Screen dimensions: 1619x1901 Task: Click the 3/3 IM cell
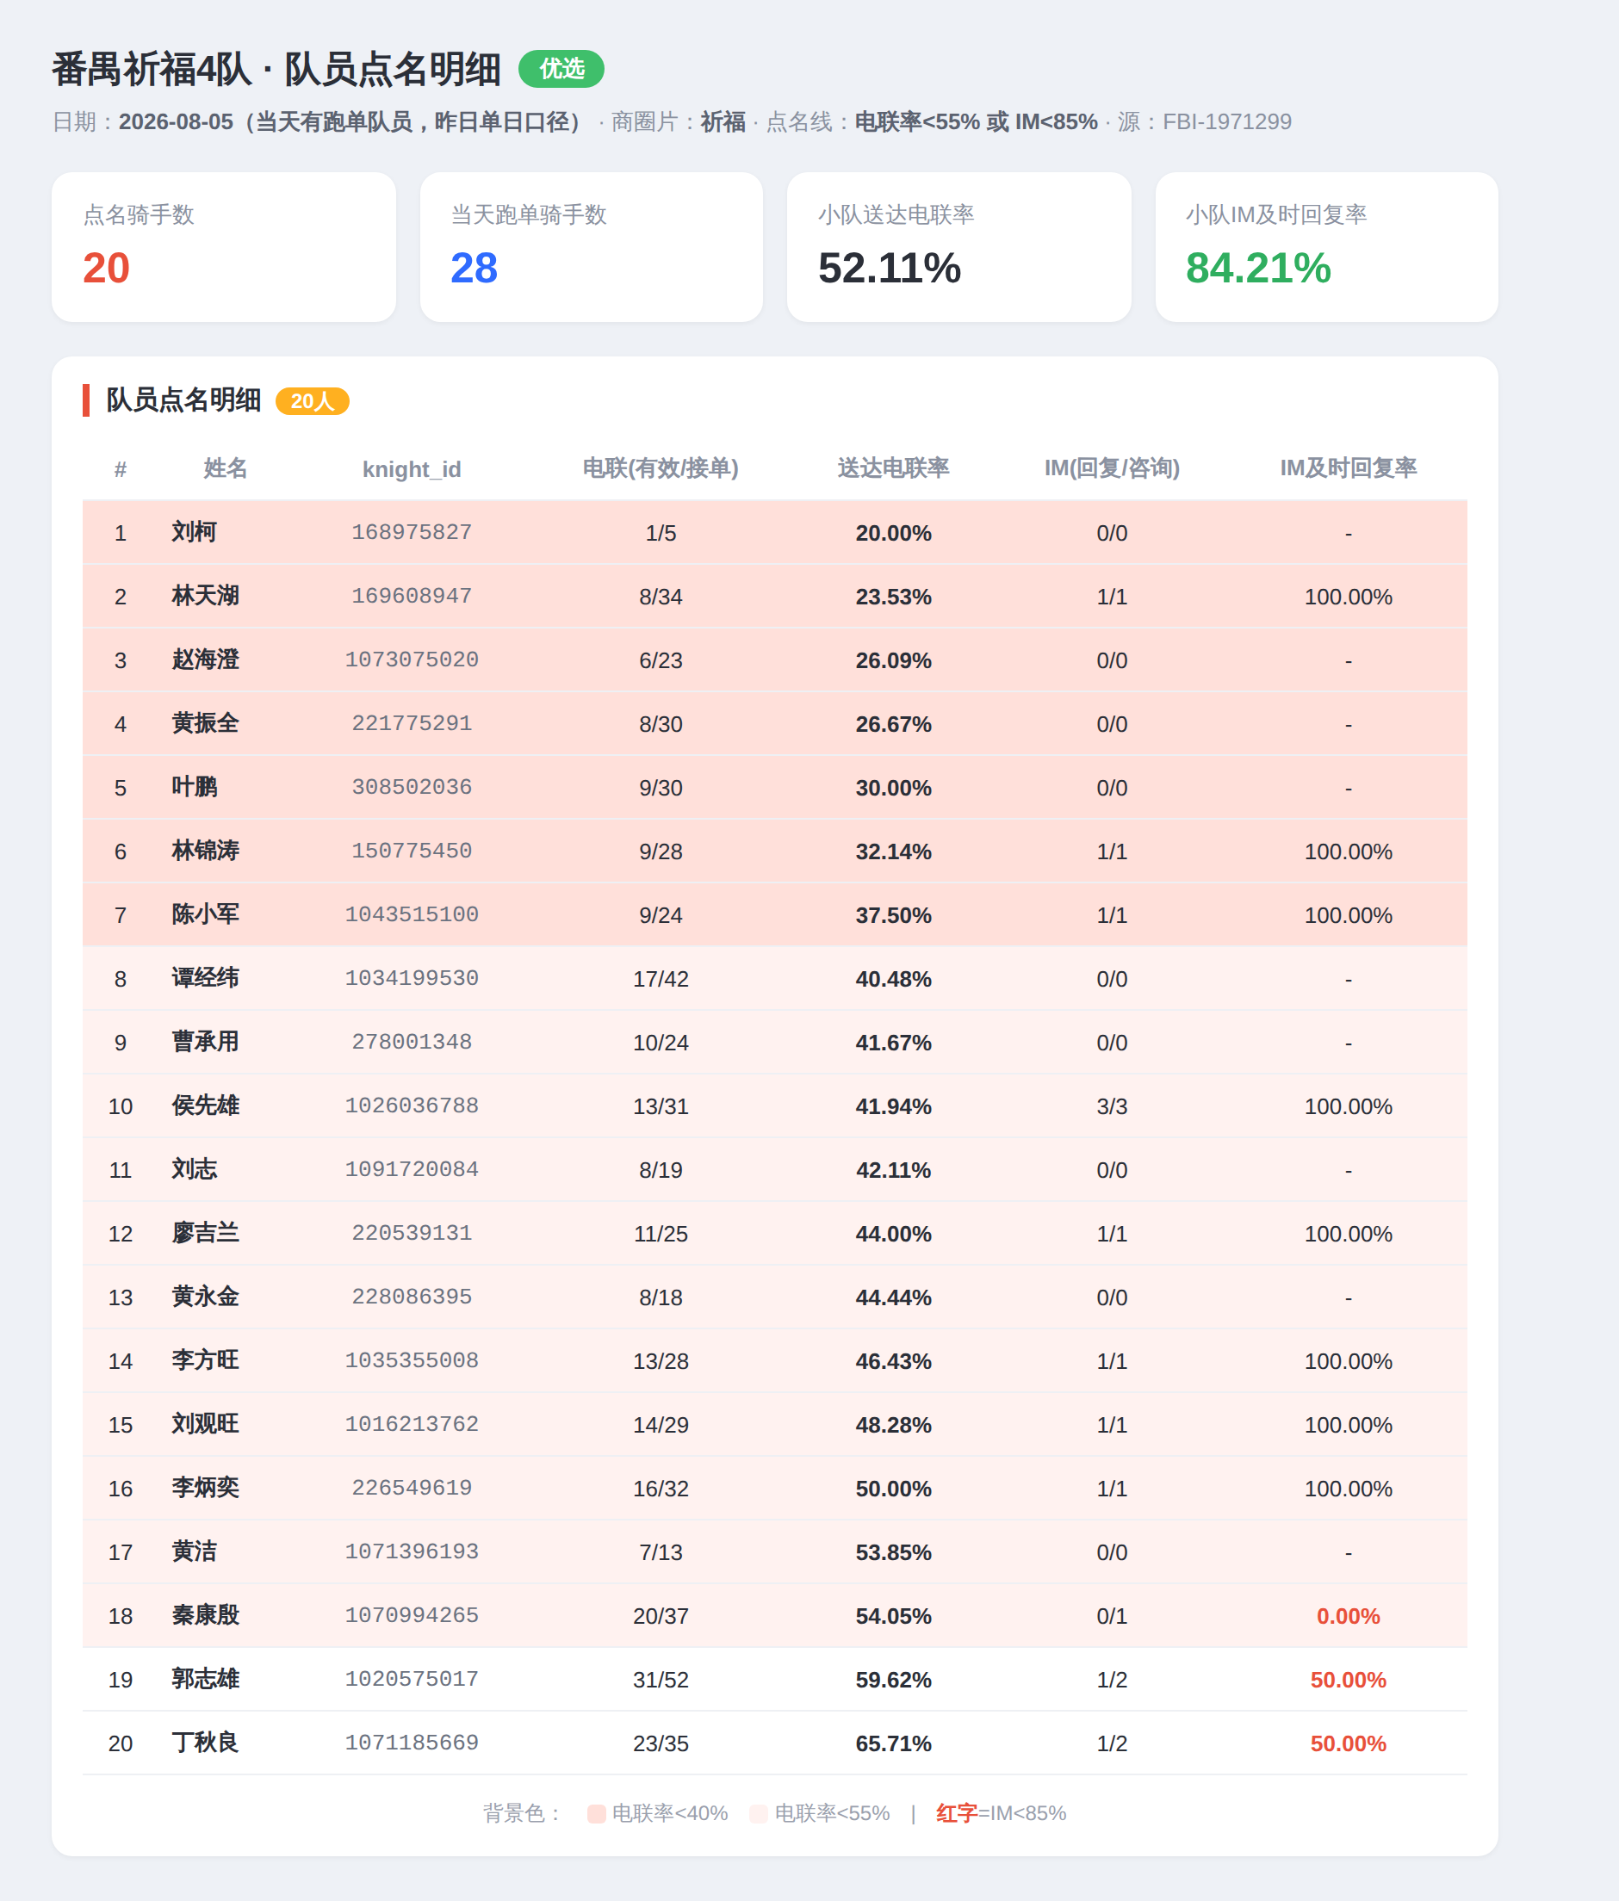(x=1112, y=1107)
